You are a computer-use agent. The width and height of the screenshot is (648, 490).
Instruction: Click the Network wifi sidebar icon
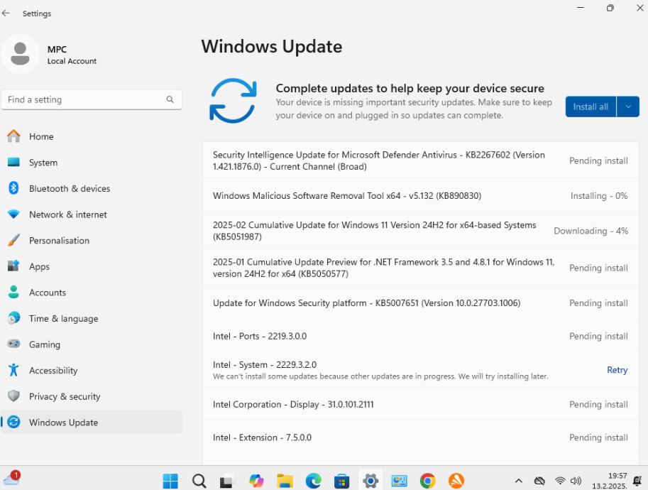pyautogui.click(x=13, y=214)
